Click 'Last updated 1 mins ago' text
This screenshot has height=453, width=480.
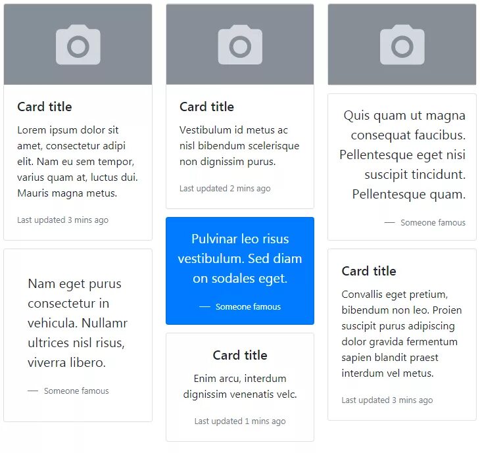pos(240,421)
